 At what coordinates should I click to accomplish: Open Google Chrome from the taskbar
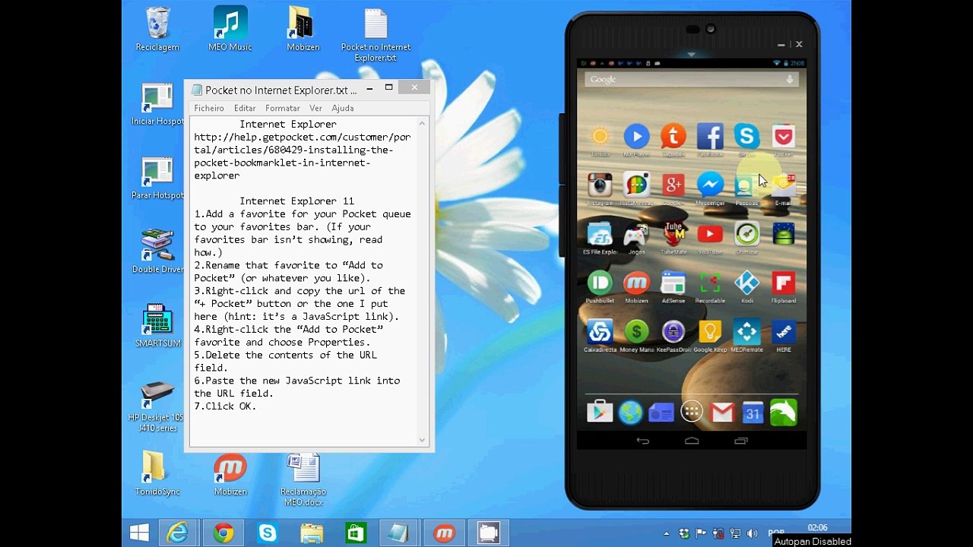223,533
